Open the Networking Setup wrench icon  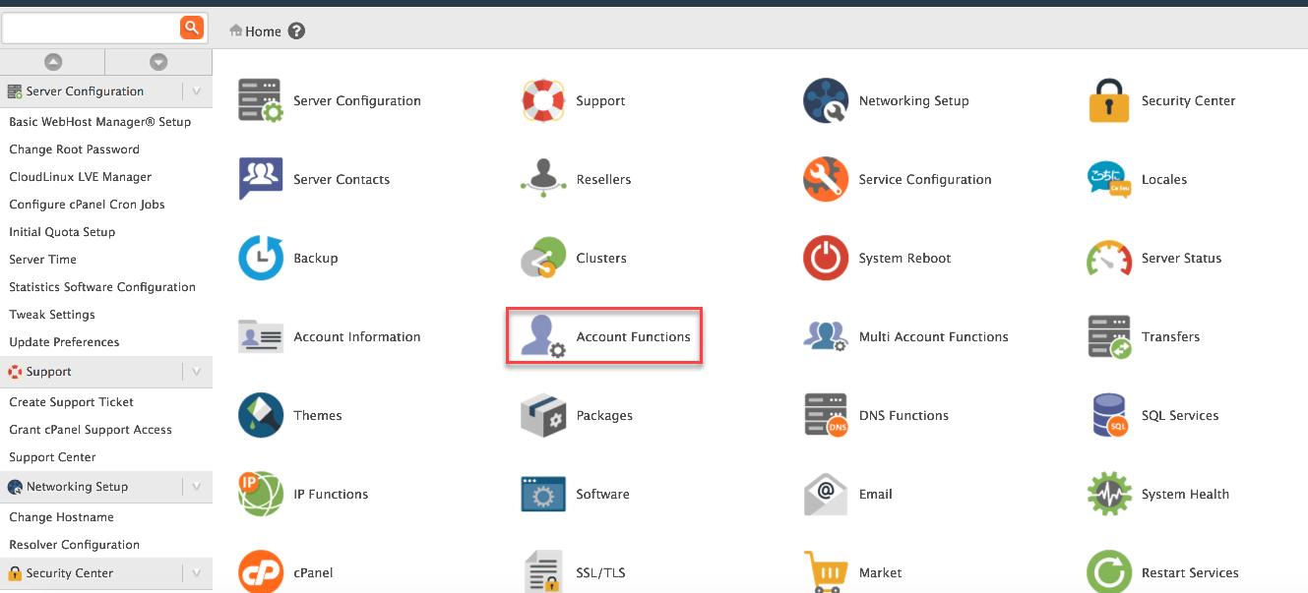pos(826,100)
